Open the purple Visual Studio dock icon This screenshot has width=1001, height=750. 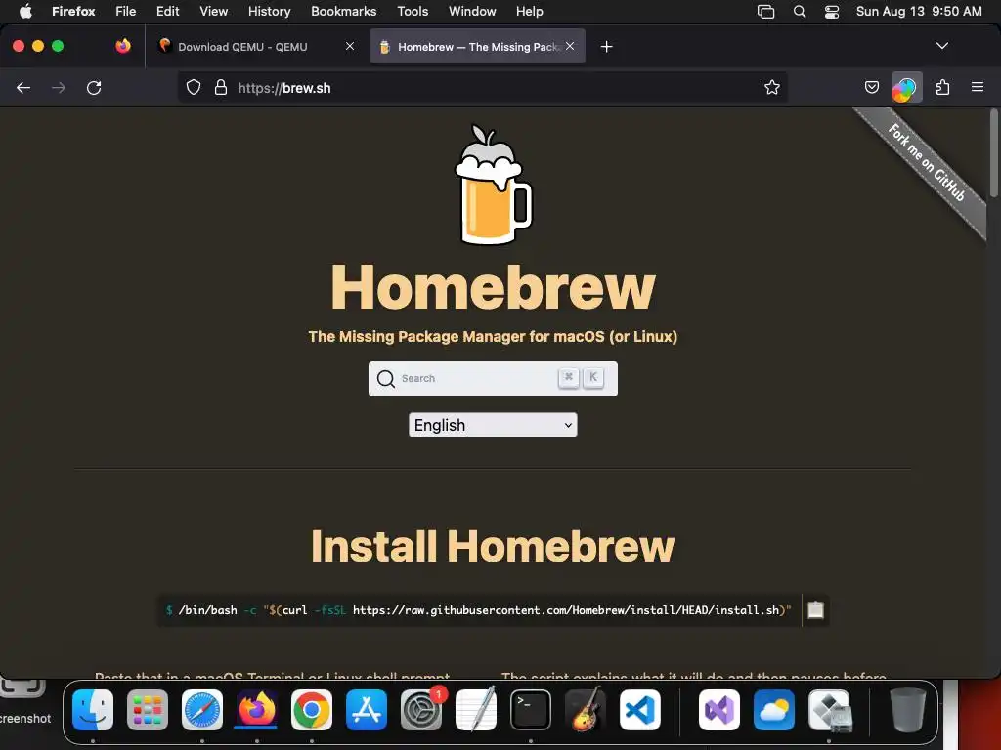tap(719, 710)
